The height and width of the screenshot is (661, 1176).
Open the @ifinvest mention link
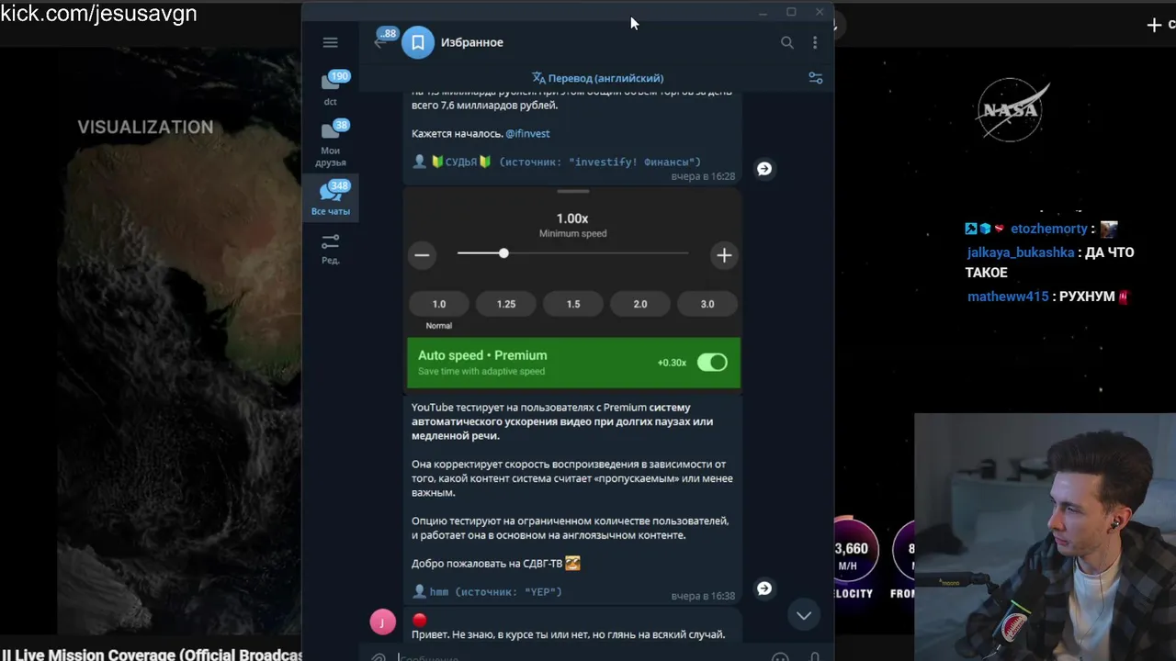[x=527, y=133]
